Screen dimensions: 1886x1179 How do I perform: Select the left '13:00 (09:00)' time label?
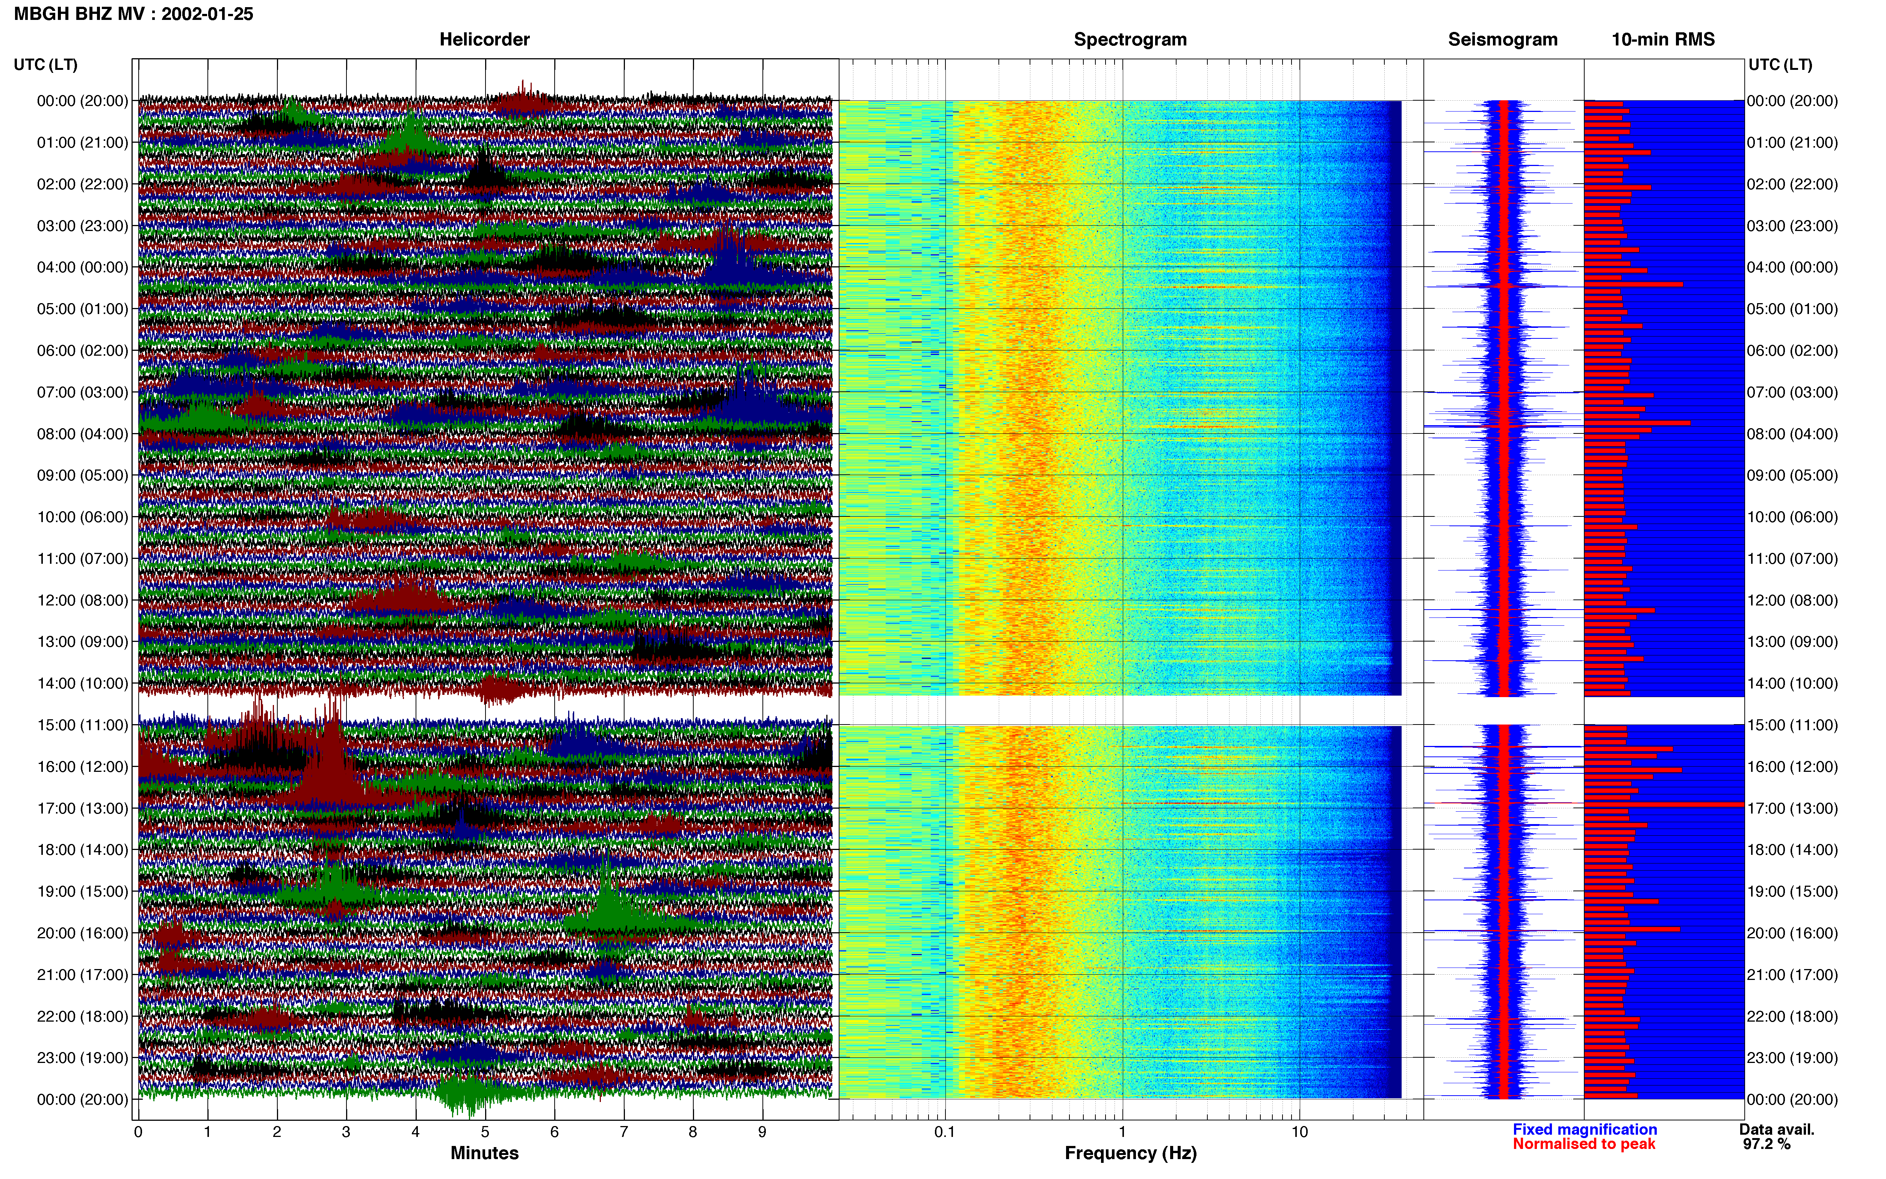coord(83,642)
